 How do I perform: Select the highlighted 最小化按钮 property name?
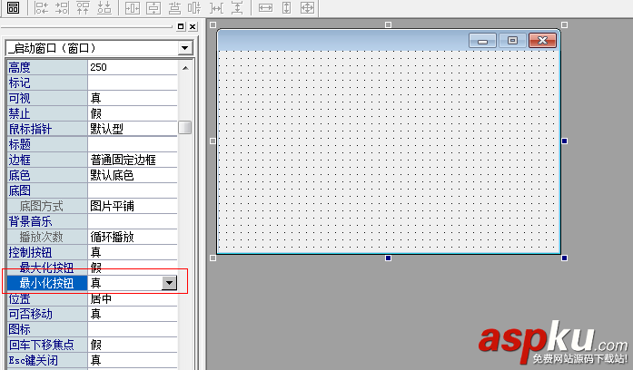pos(47,283)
